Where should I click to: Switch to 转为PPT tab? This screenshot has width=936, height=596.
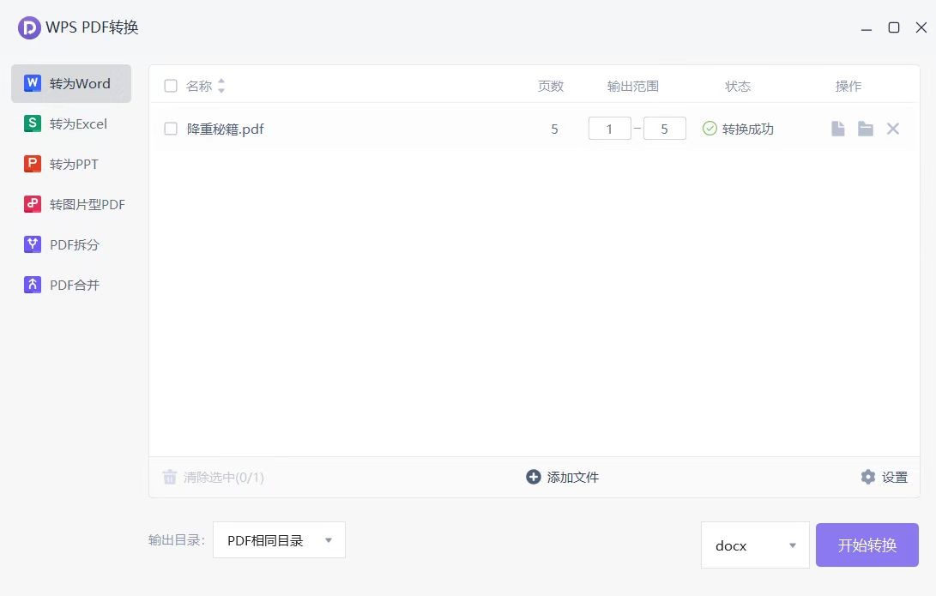pyautogui.click(x=71, y=164)
